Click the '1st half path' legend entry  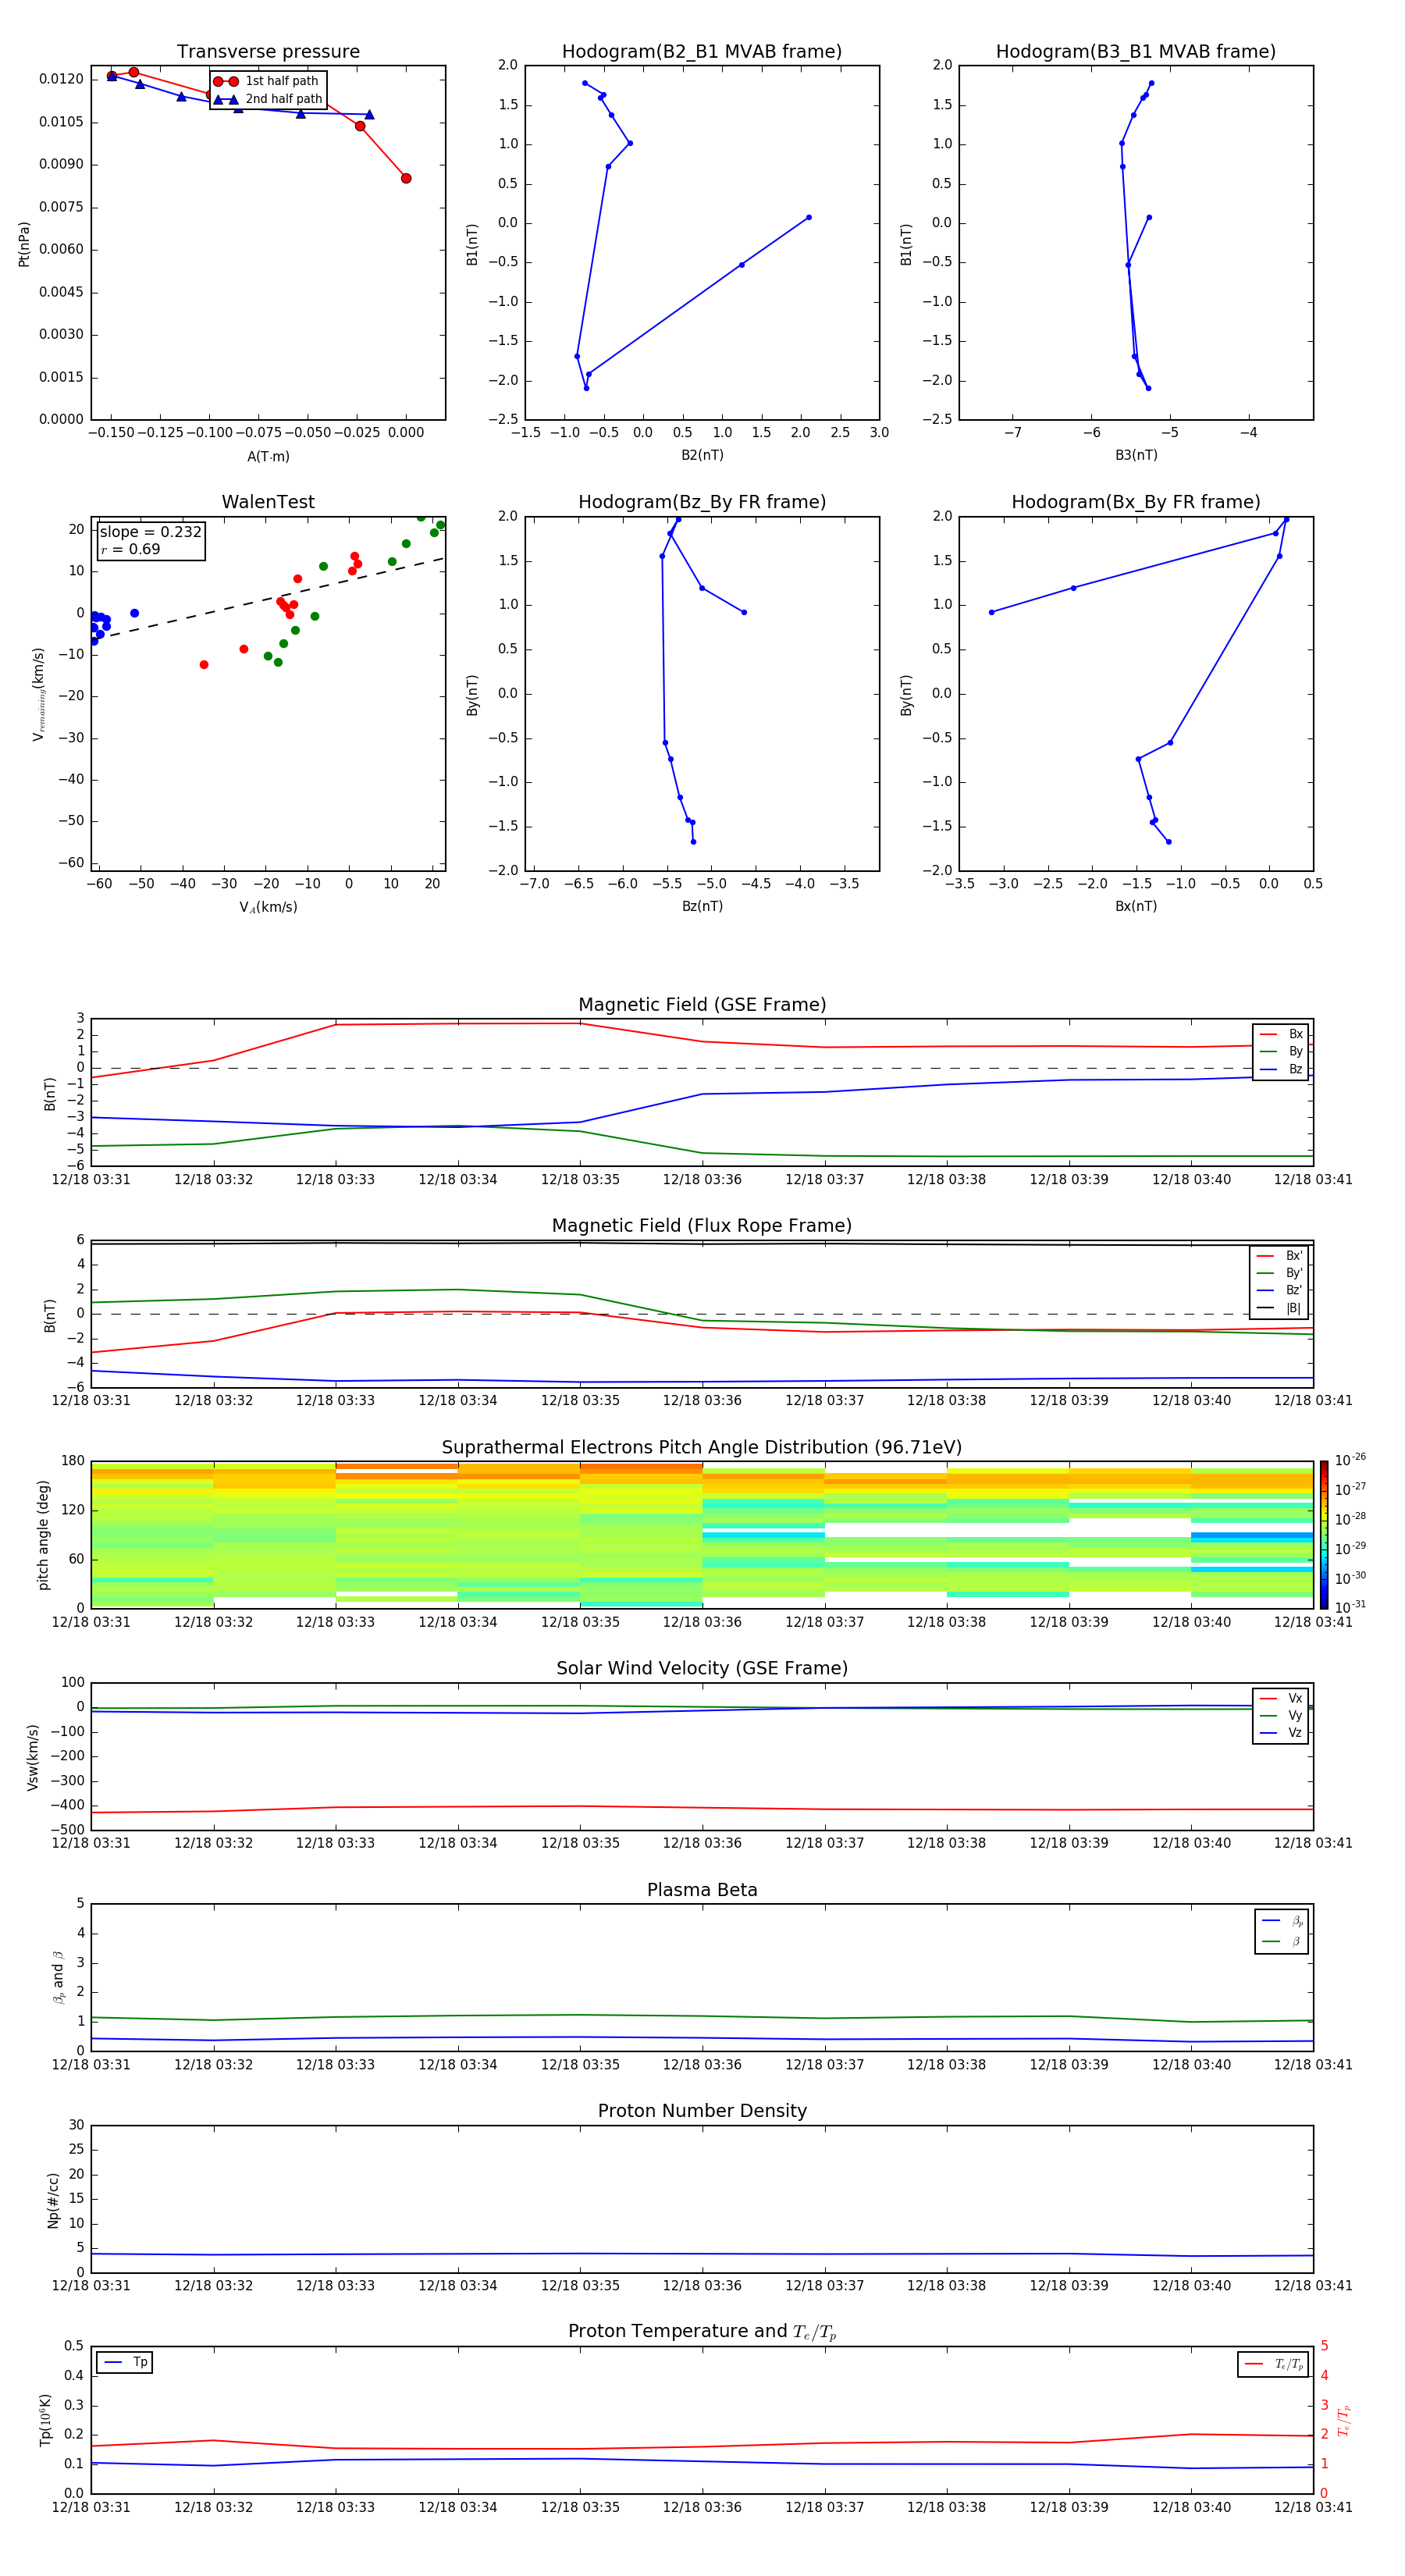[267, 81]
